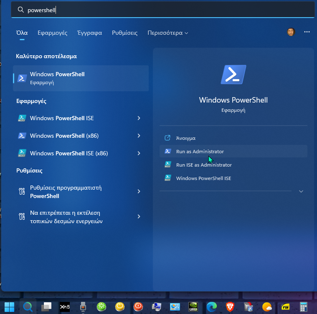The height and width of the screenshot is (314, 317).
Task: Switch to the Ρυθμίσεις tab
Action: pyautogui.click(x=125, y=33)
